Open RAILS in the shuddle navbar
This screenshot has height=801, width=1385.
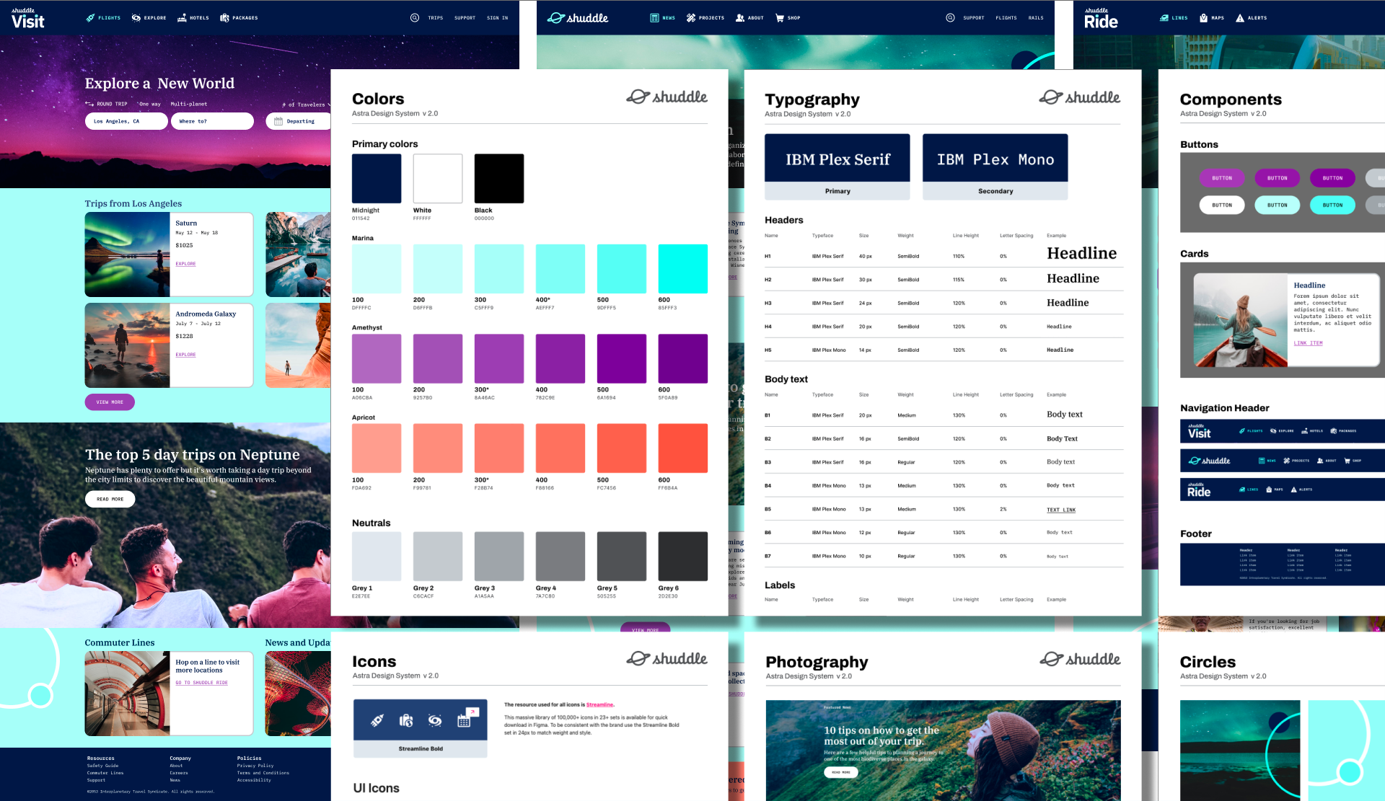[1036, 18]
